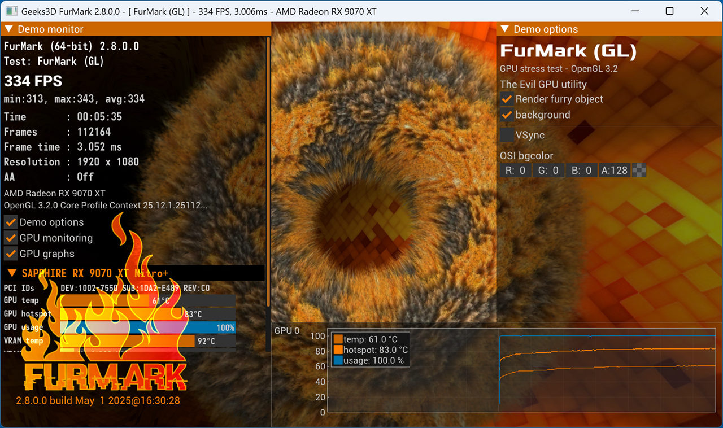Enable the VSync checkbox
Image resolution: width=723 pixels, height=428 pixels.
[507, 135]
